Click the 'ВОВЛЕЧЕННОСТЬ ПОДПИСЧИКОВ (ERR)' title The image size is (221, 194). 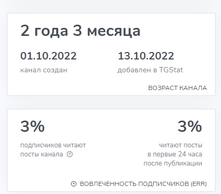(x=143, y=184)
